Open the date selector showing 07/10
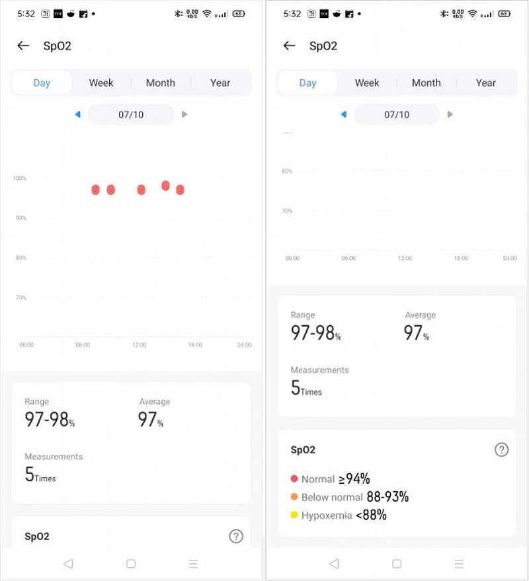Image resolution: width=529 pixels, height=581 pixels. click(130, 114)
